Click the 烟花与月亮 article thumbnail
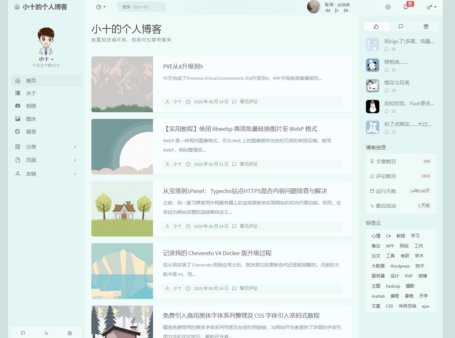 click(x=372, y=86)
